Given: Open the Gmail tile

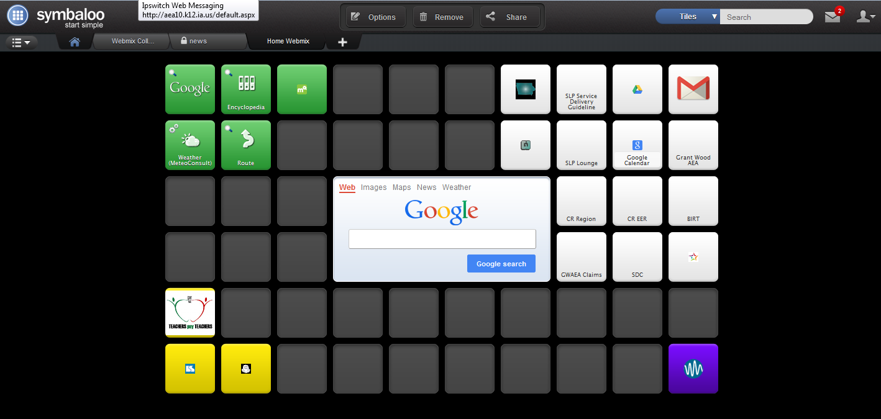Looking at the screenshot, I should (x=693, y=89).
